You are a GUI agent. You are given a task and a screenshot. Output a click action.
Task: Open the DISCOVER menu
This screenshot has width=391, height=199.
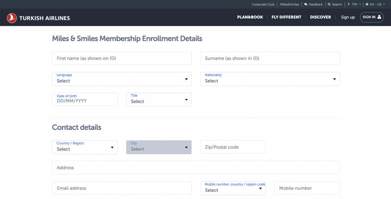pyautogui.click(x=320, y=17)
